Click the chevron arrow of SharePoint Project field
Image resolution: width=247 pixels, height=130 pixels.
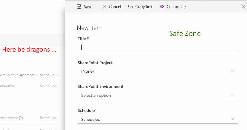tap(232, 71)
